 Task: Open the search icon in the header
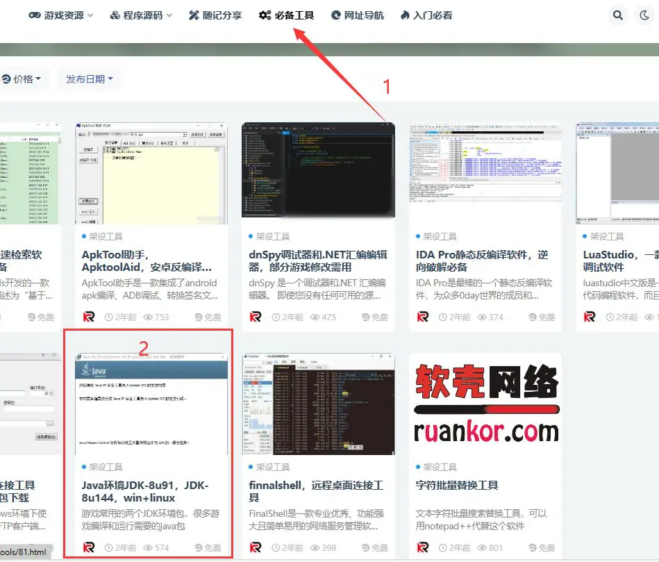(617, 15)
